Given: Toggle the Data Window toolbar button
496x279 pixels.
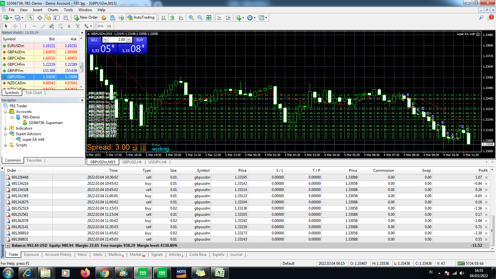Looking at the screenshot, I should coord(40,18).
